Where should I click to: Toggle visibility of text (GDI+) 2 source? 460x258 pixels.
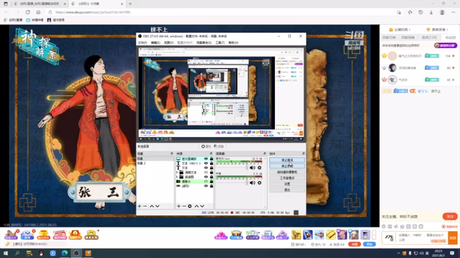206,163
